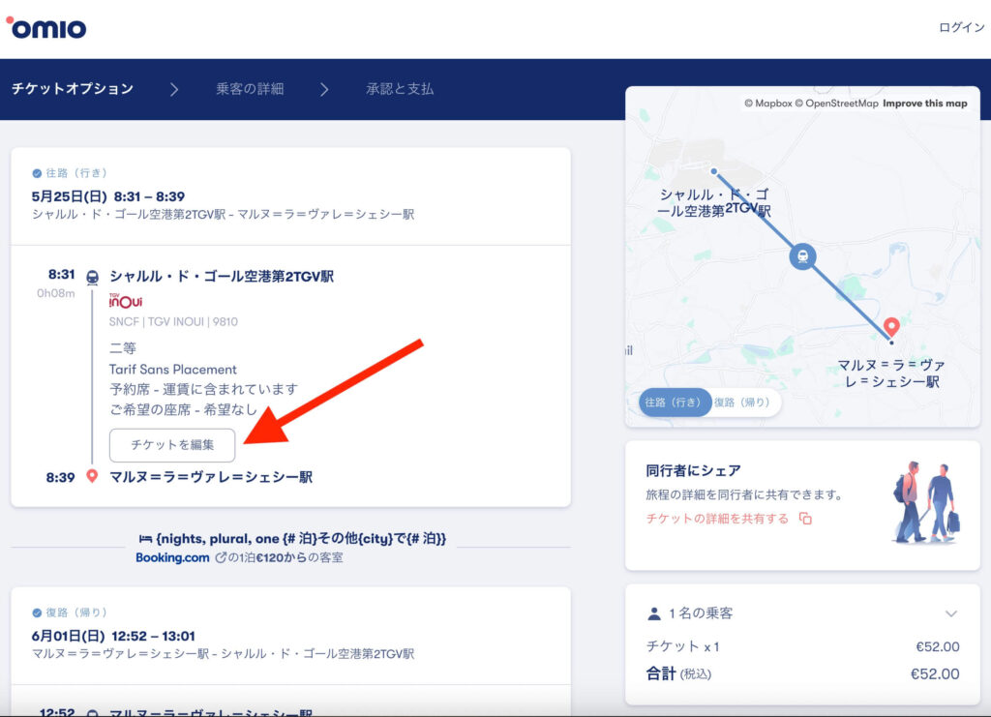Image resolution: width=991 pixels, height=717 pixels.
Task: Open the 承認と支払 step
Action: 400,89
